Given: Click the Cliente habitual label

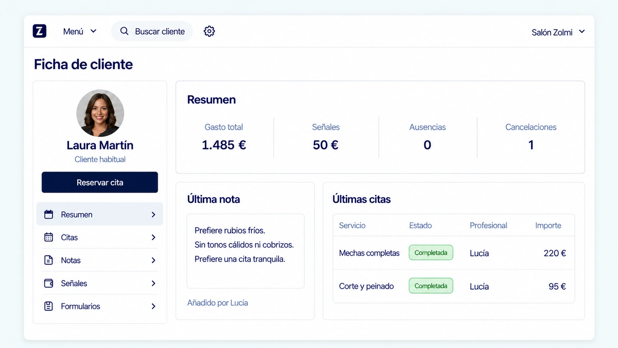Looking at the screenshot, I should coord(100,159).
